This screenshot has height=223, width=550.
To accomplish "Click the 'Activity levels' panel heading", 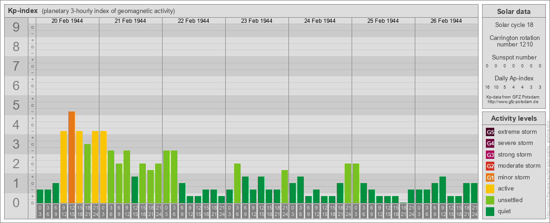I will point(514,118).
